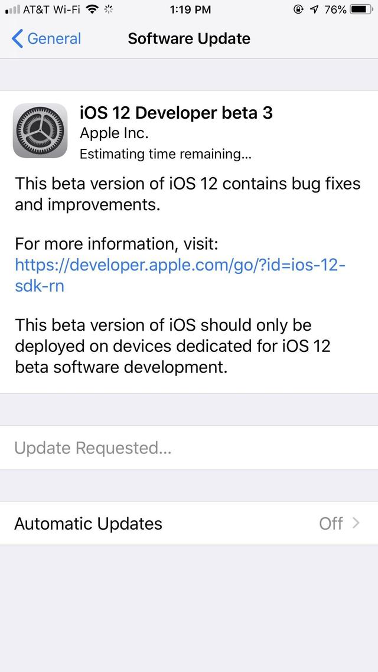378x672 pixels.
Task: Tap the Update Requested row
Action: 93,448
